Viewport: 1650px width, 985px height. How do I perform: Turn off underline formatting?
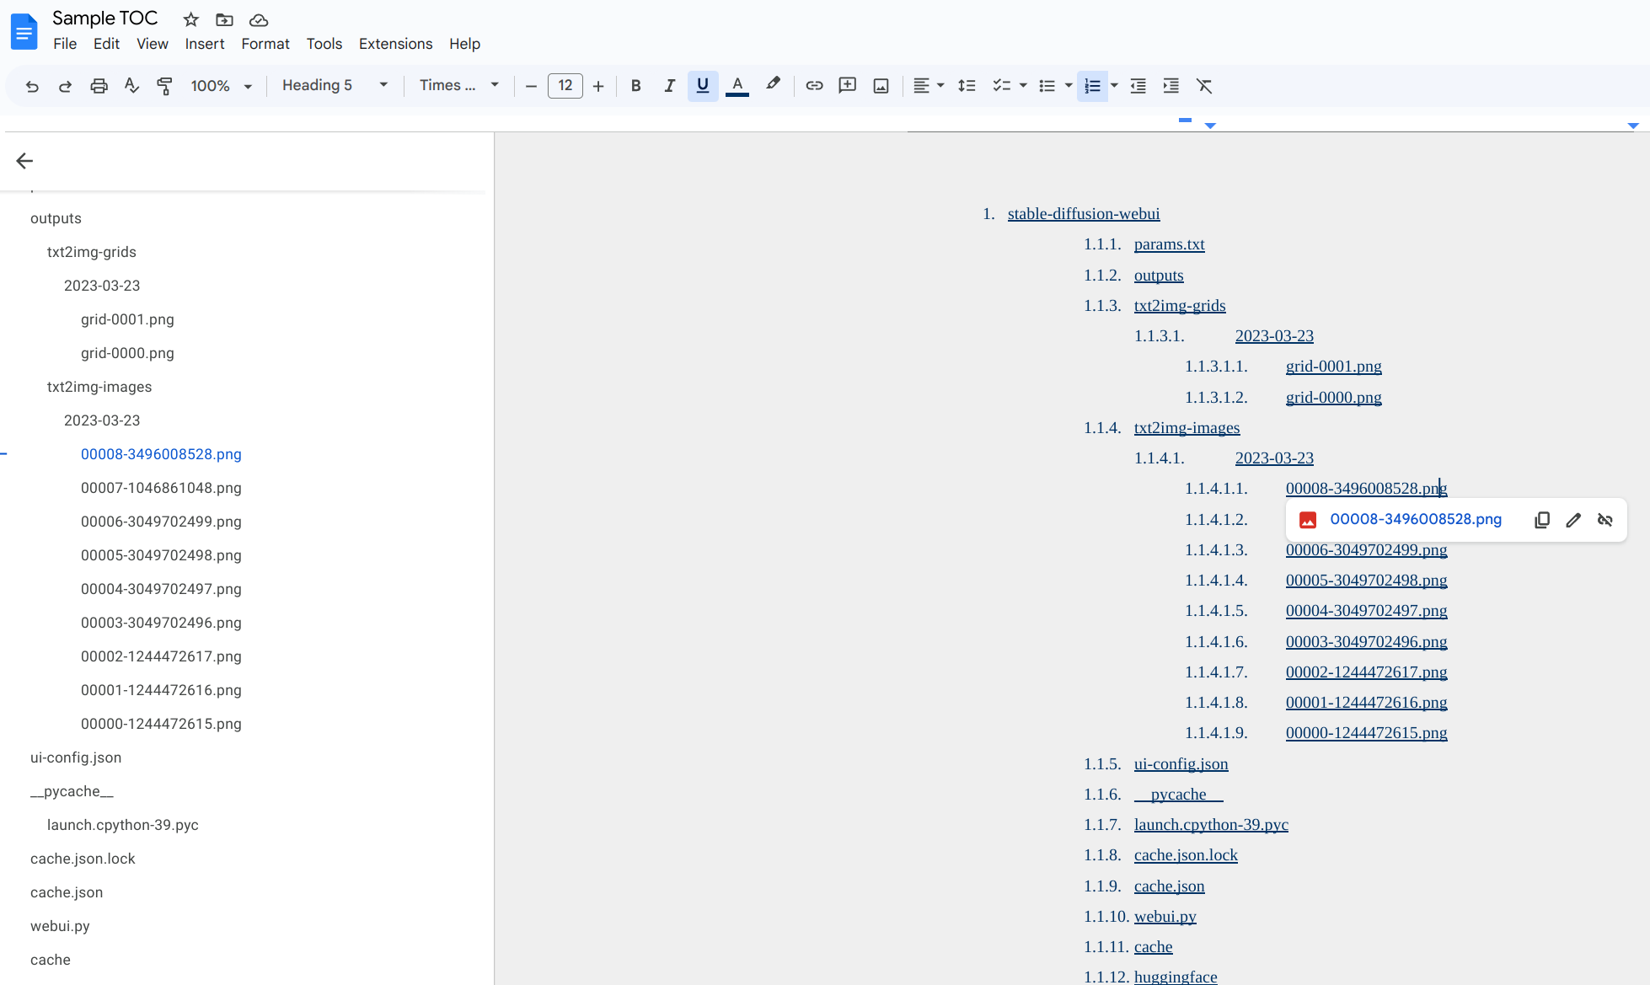pyautogui.click(x=702, y=86)
